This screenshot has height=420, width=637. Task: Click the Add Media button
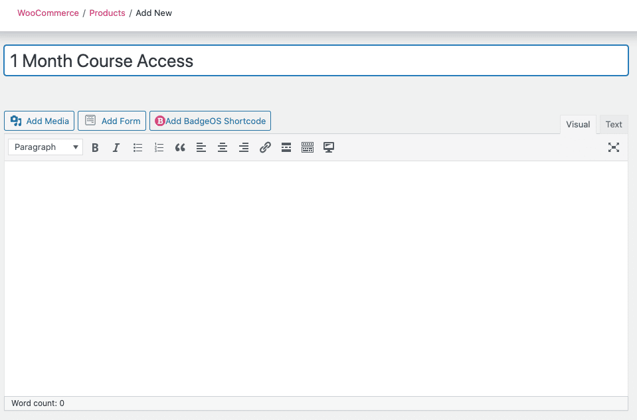[x=39, y=121]
